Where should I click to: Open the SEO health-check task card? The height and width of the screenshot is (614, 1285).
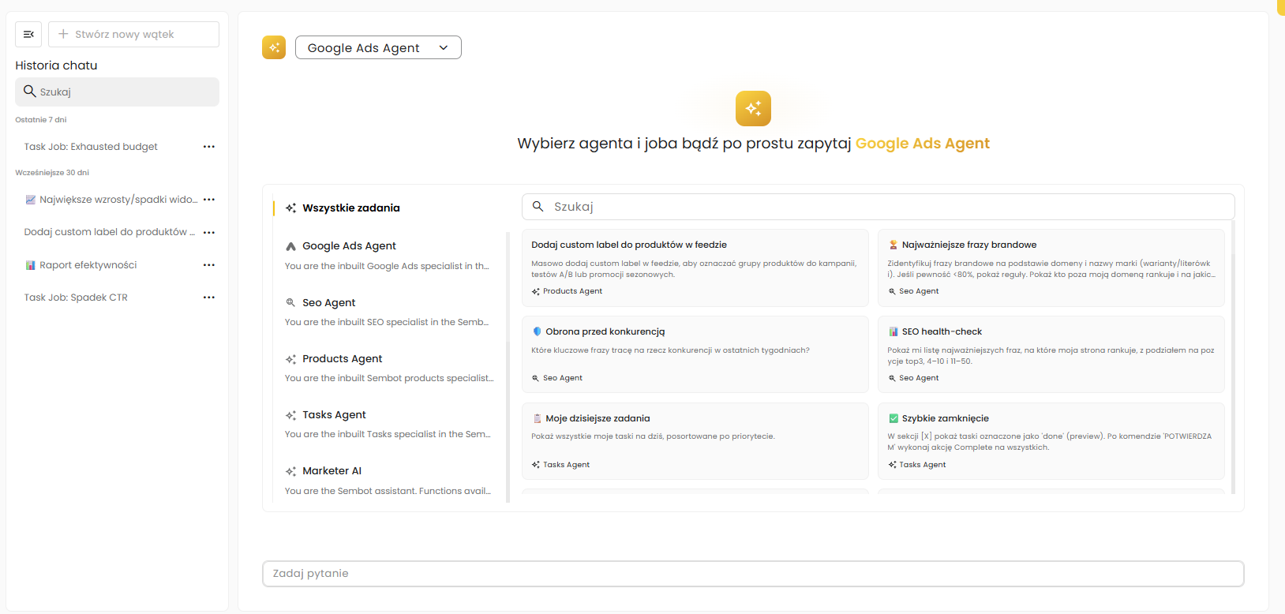[x=1051, y=354]
